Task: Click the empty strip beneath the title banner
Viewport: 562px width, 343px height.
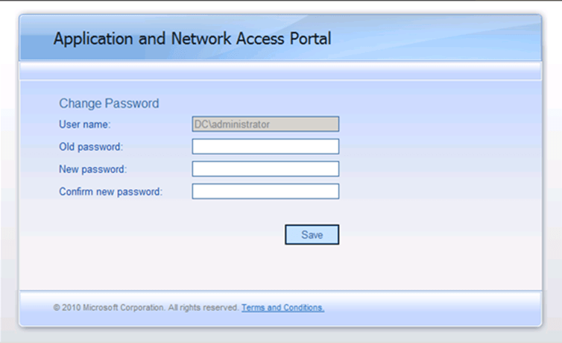Action: coord(280,71)
